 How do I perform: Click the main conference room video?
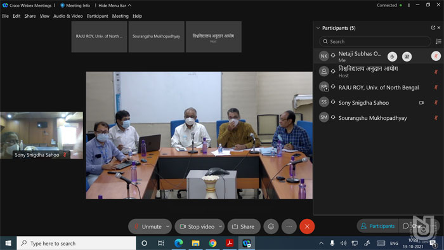coord(199,135)
